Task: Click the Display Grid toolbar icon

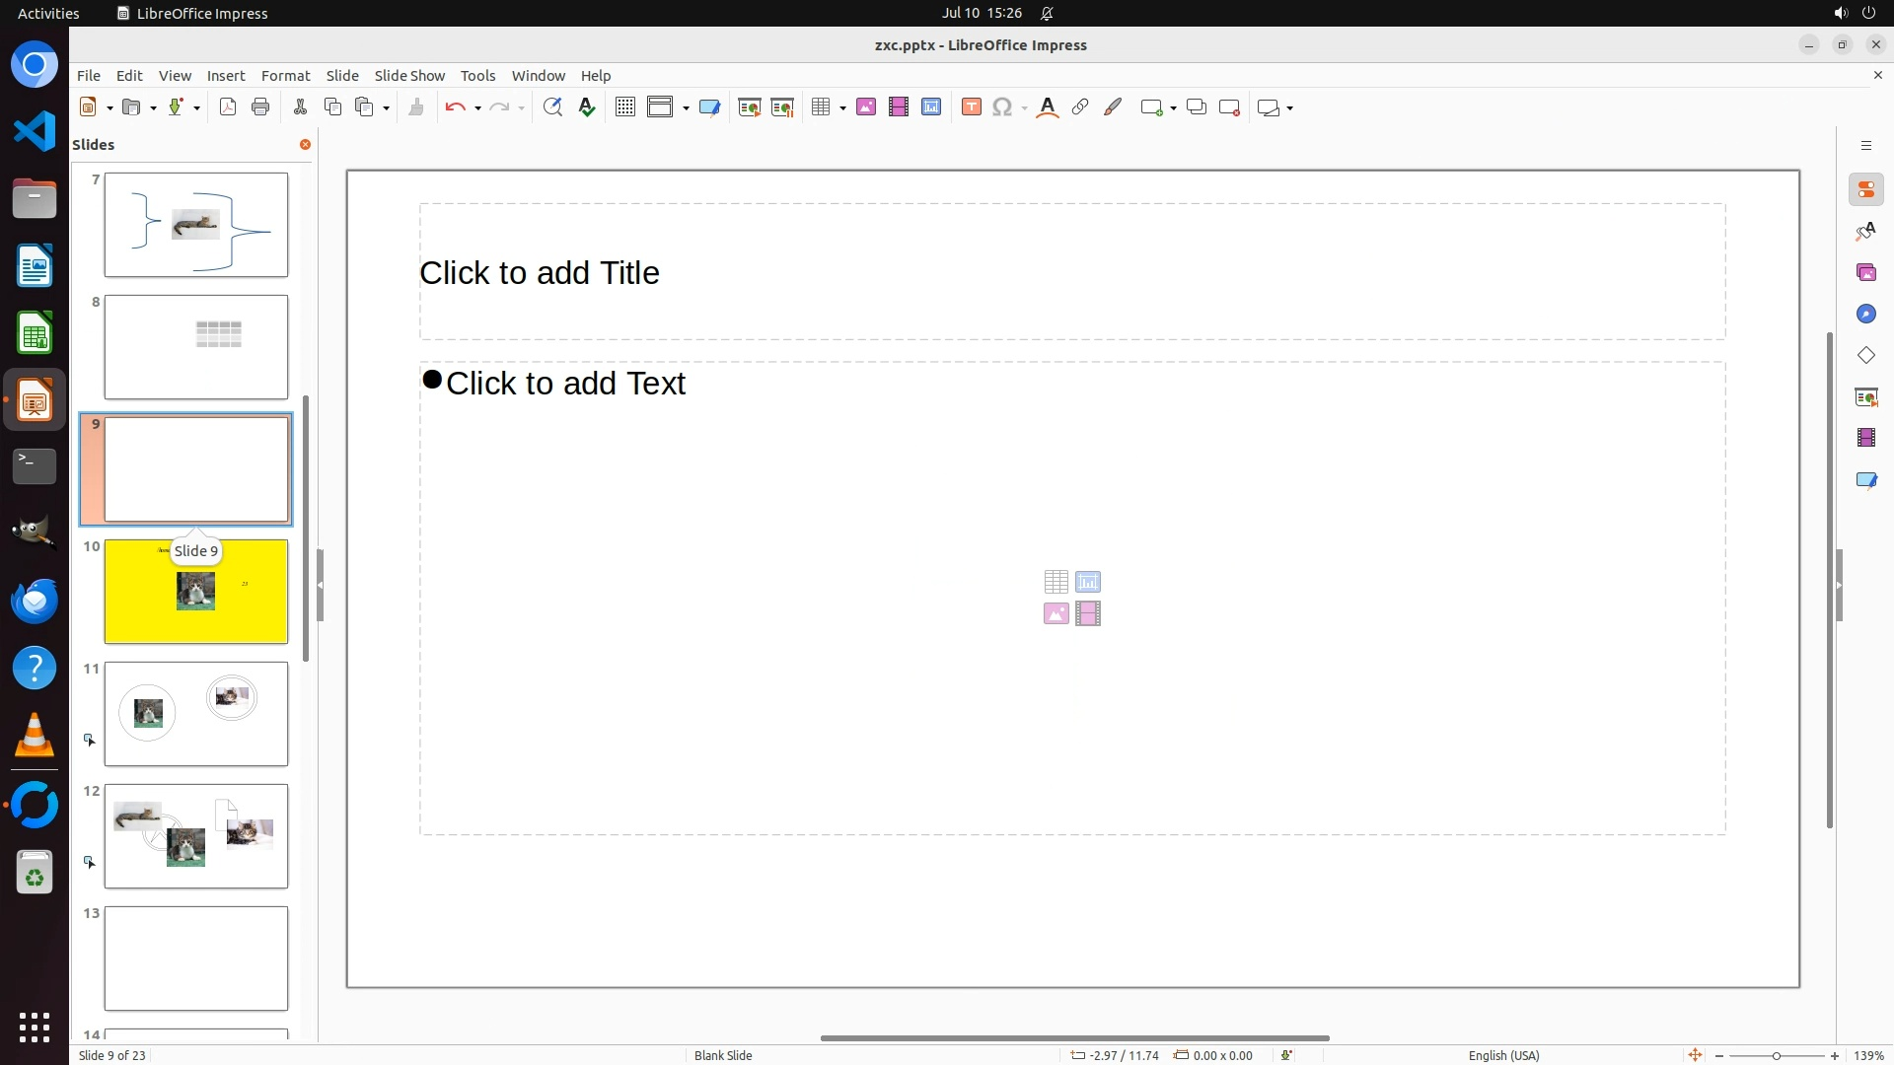Action: [624, 107]
